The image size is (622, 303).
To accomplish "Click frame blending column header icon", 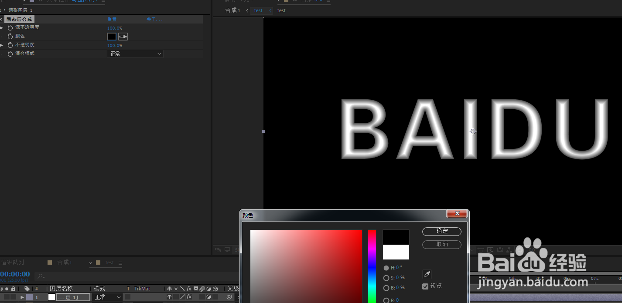I will point(195,289).
